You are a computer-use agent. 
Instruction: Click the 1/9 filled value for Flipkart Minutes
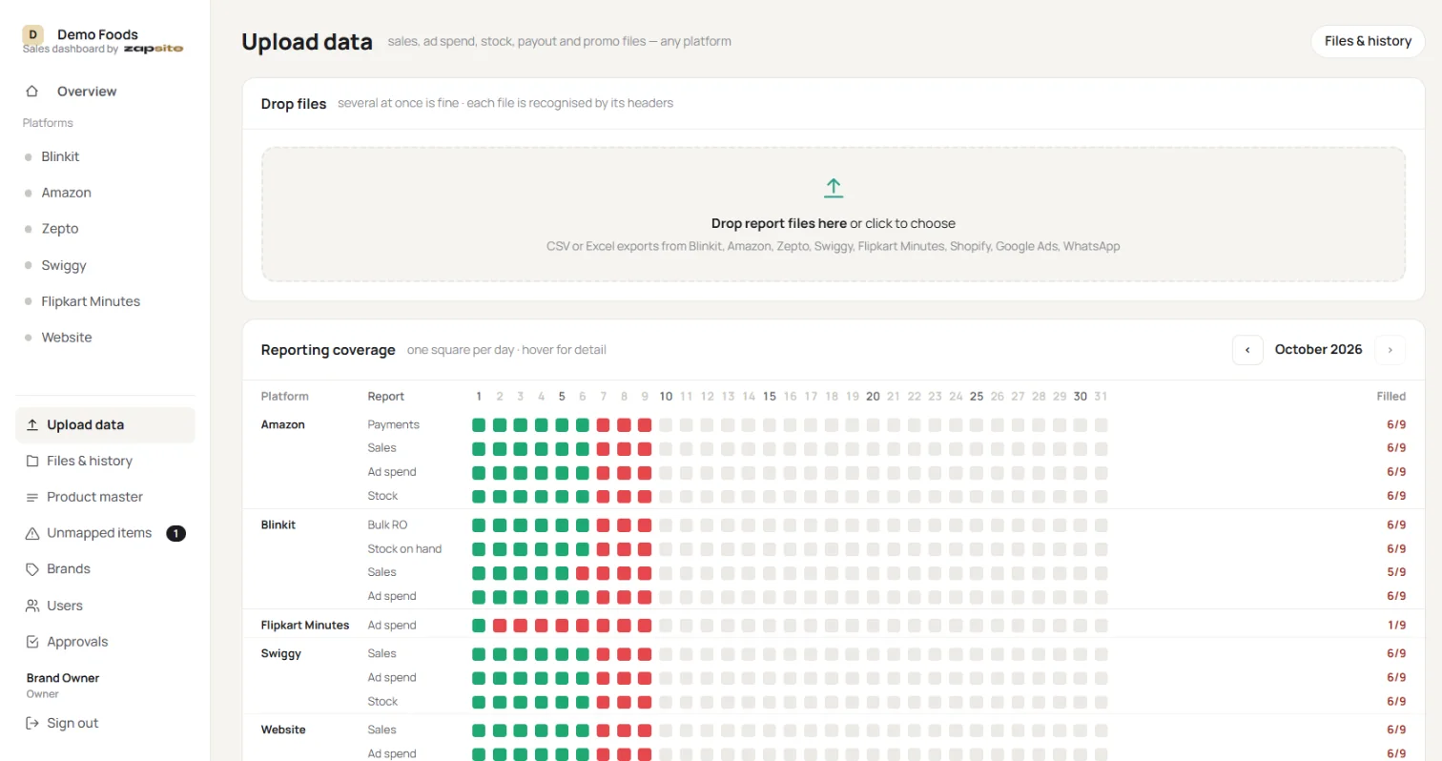(x=1396, y=626)
